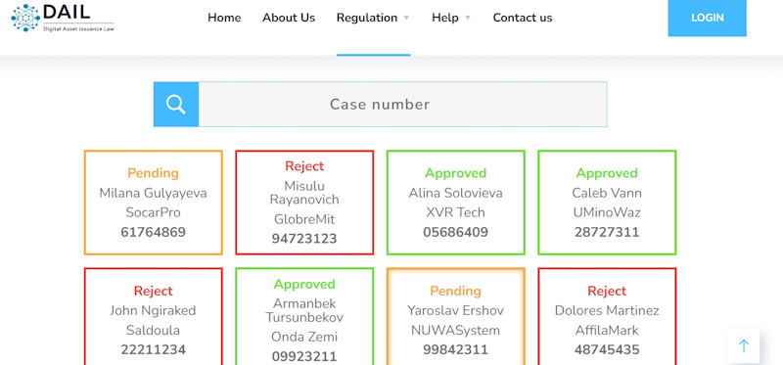Click company name NUWASystem
783x365 pixels.
456,331
